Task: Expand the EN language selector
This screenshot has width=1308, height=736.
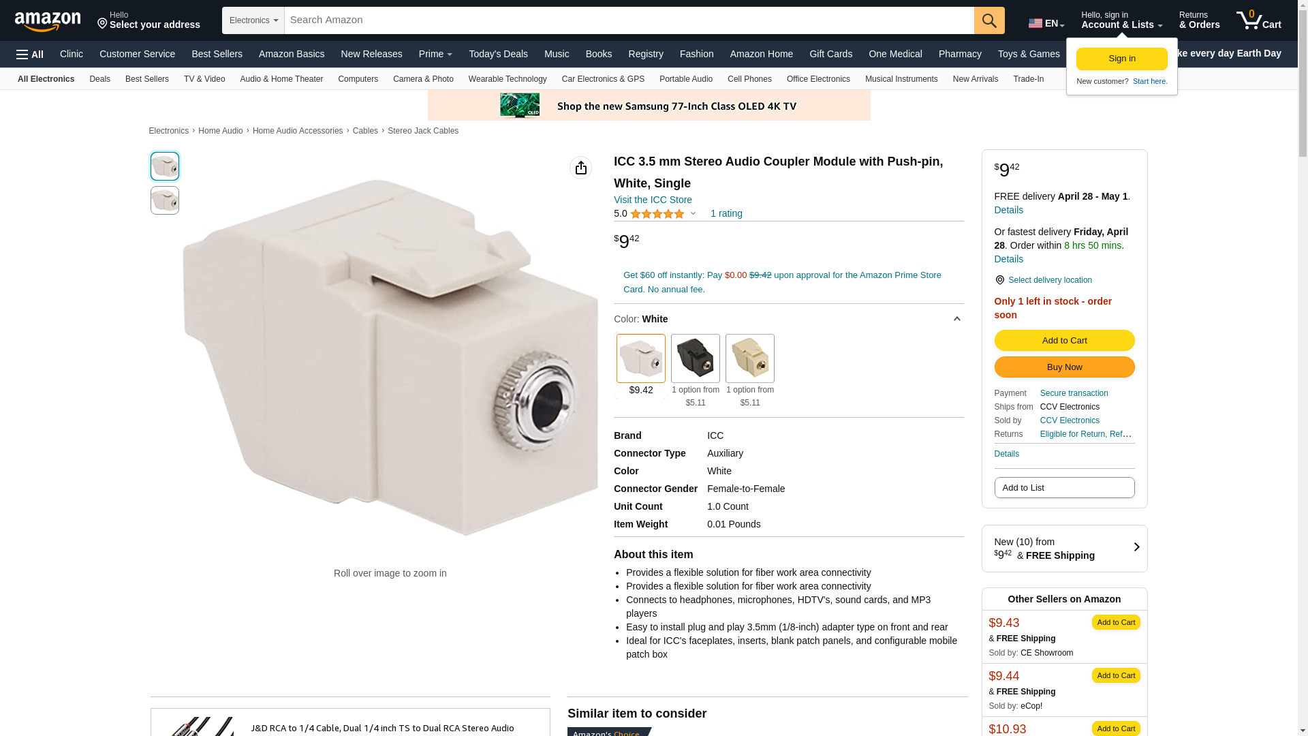Action: [1046, 23]
